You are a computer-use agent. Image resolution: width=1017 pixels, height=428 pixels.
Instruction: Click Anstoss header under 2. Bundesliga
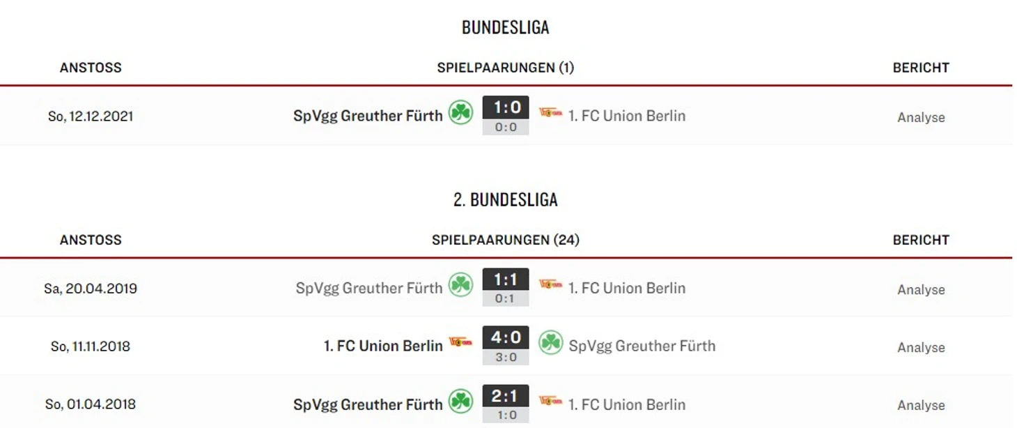tap(91, 240)
